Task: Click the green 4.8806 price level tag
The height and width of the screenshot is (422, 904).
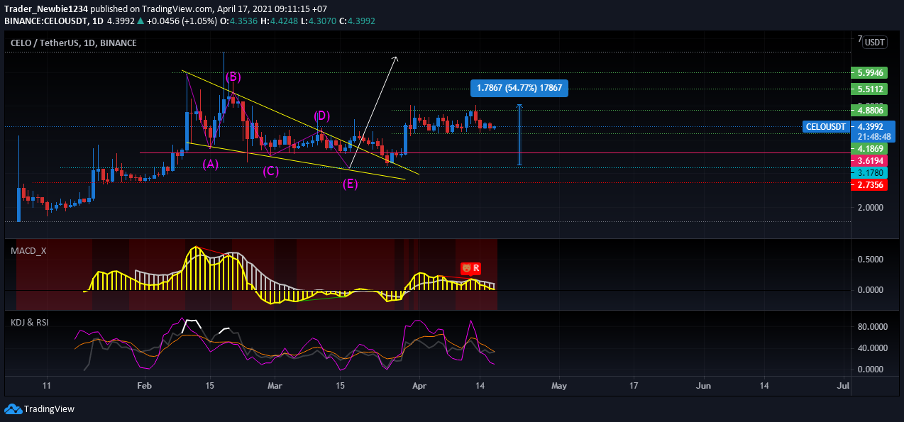Action: 870,111
